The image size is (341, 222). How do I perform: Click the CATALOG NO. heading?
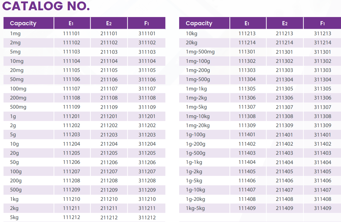pos(46,6)
